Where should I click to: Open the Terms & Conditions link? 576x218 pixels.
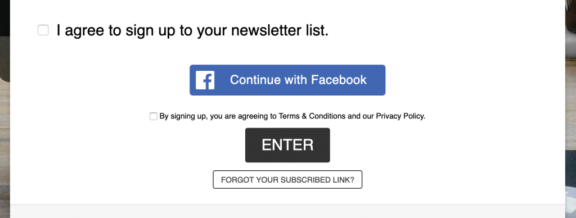tap(312, 116)
